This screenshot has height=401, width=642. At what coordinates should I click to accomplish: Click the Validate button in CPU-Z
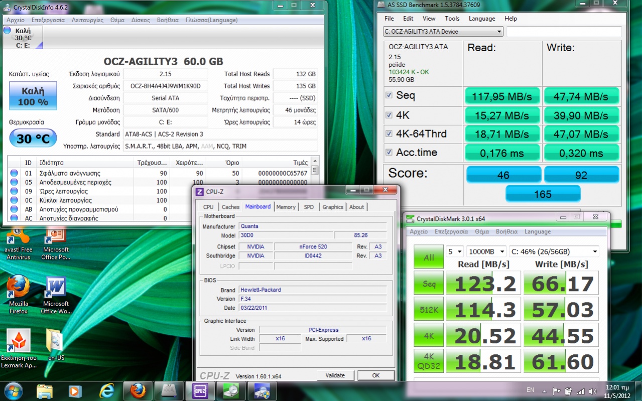tap(335, 375)
